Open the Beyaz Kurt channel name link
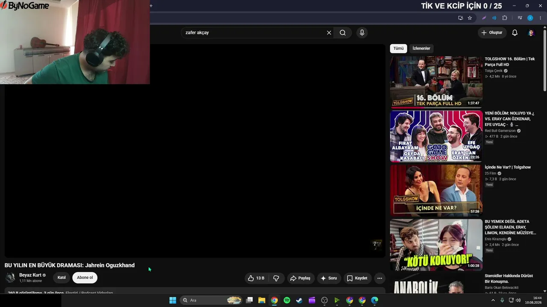Image resolution: width=547 pixels, height=307 pixels. coord(30,275)
